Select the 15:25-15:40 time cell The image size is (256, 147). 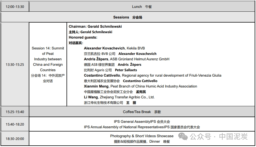tap(15, 112)
